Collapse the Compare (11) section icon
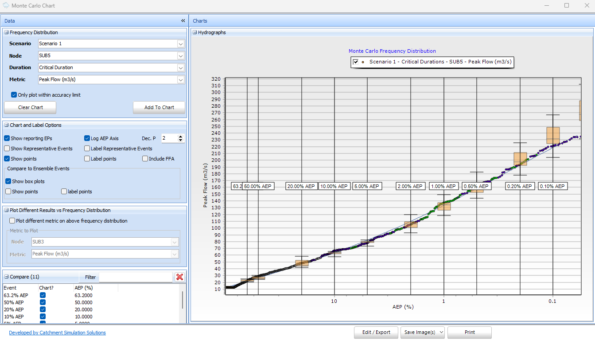Viewport: 595px width, 341px height. click(7, 277)
